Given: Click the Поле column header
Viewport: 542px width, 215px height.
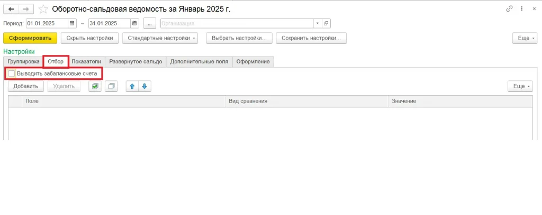Looking at the screenshot, I should pyautogui.click(x=123, y=101).
